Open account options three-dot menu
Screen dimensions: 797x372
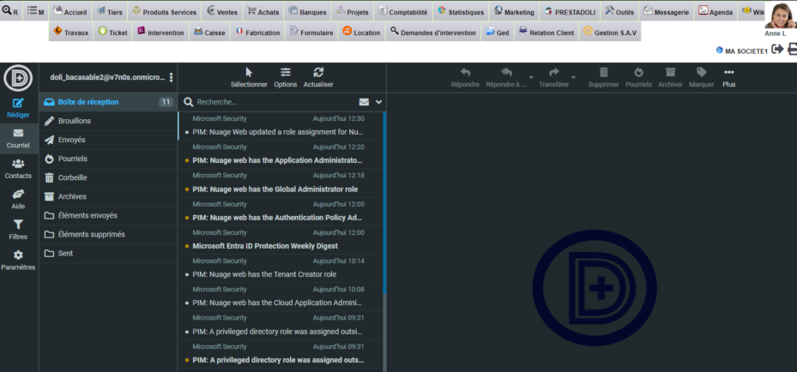coord(171,77)
